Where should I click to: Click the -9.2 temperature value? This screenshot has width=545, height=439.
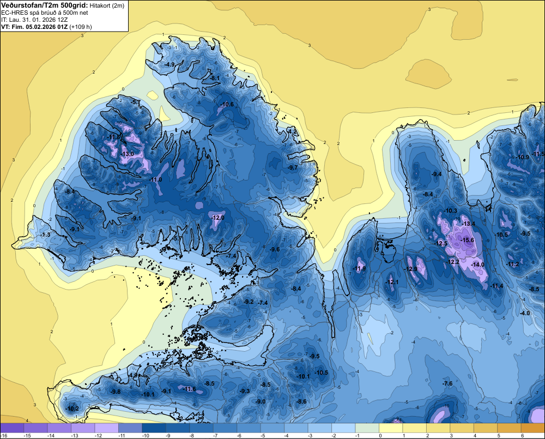[249, 302]
